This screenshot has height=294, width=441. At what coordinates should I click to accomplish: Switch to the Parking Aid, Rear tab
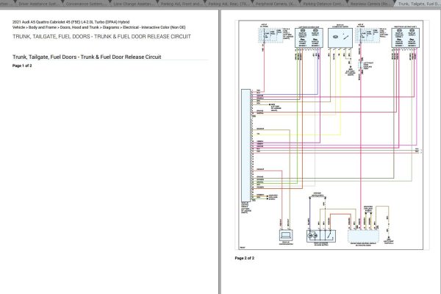tap(229, 4)
